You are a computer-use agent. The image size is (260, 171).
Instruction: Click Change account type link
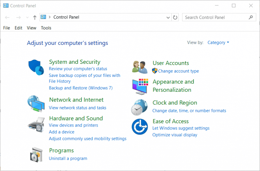click(178, 71)
